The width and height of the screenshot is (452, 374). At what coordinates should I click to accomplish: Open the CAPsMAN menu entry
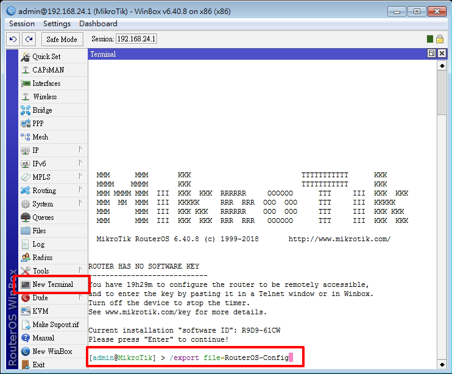(x=53, y=70)
